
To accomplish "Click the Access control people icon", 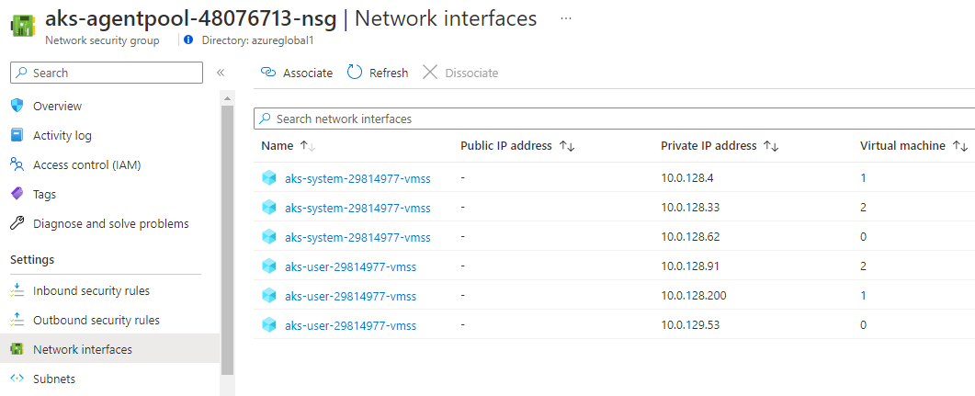I will coord(17,164).
